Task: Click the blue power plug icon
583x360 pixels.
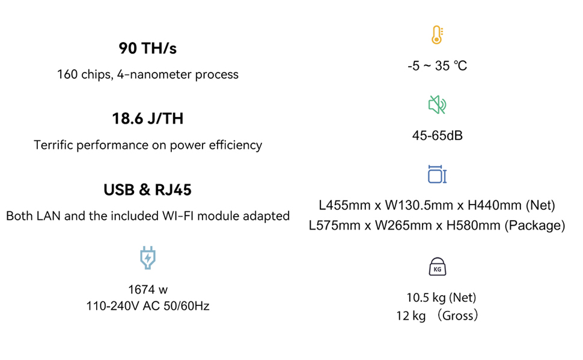Action: (x=147, y=257)
